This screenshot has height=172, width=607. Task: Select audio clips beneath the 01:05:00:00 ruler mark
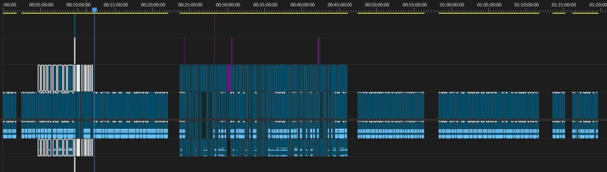pyautogui.click(x=488, y=130)
